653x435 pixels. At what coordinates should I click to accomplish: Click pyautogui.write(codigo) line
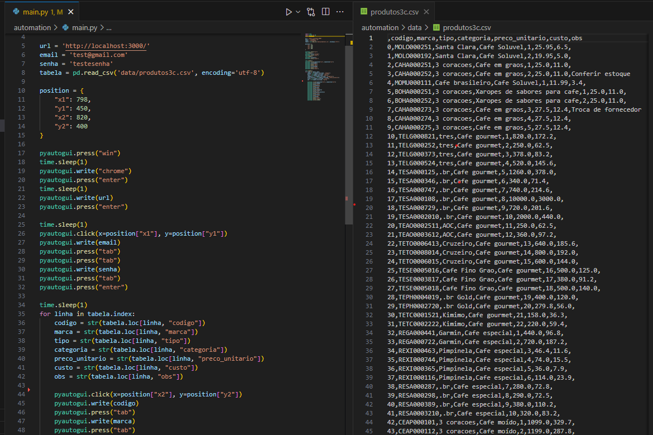pos(97,403)
